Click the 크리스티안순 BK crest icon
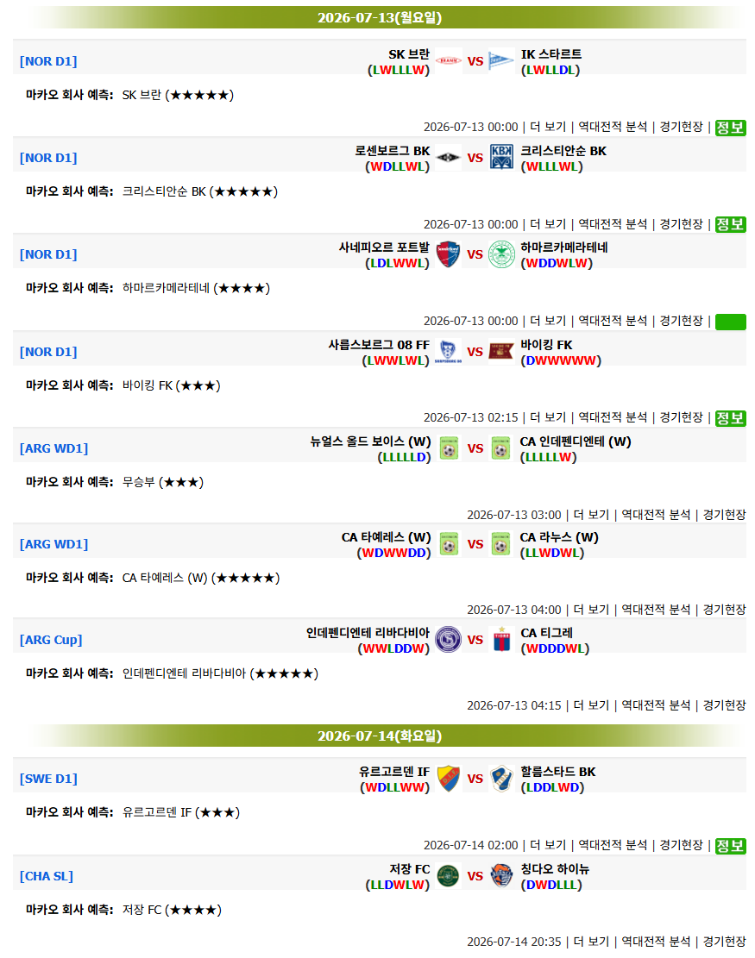This screenshot has width=755, height=958. pyautogui.click(x=501, y=158)
